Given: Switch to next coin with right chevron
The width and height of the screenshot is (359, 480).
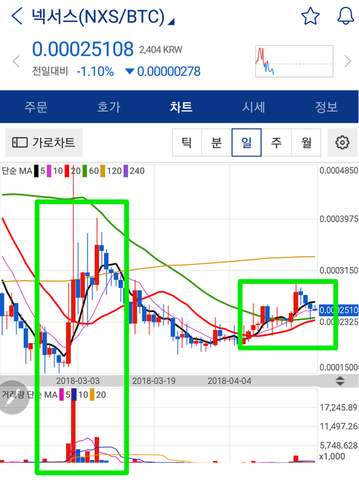Looking at the screenshot, I should 348,61.
